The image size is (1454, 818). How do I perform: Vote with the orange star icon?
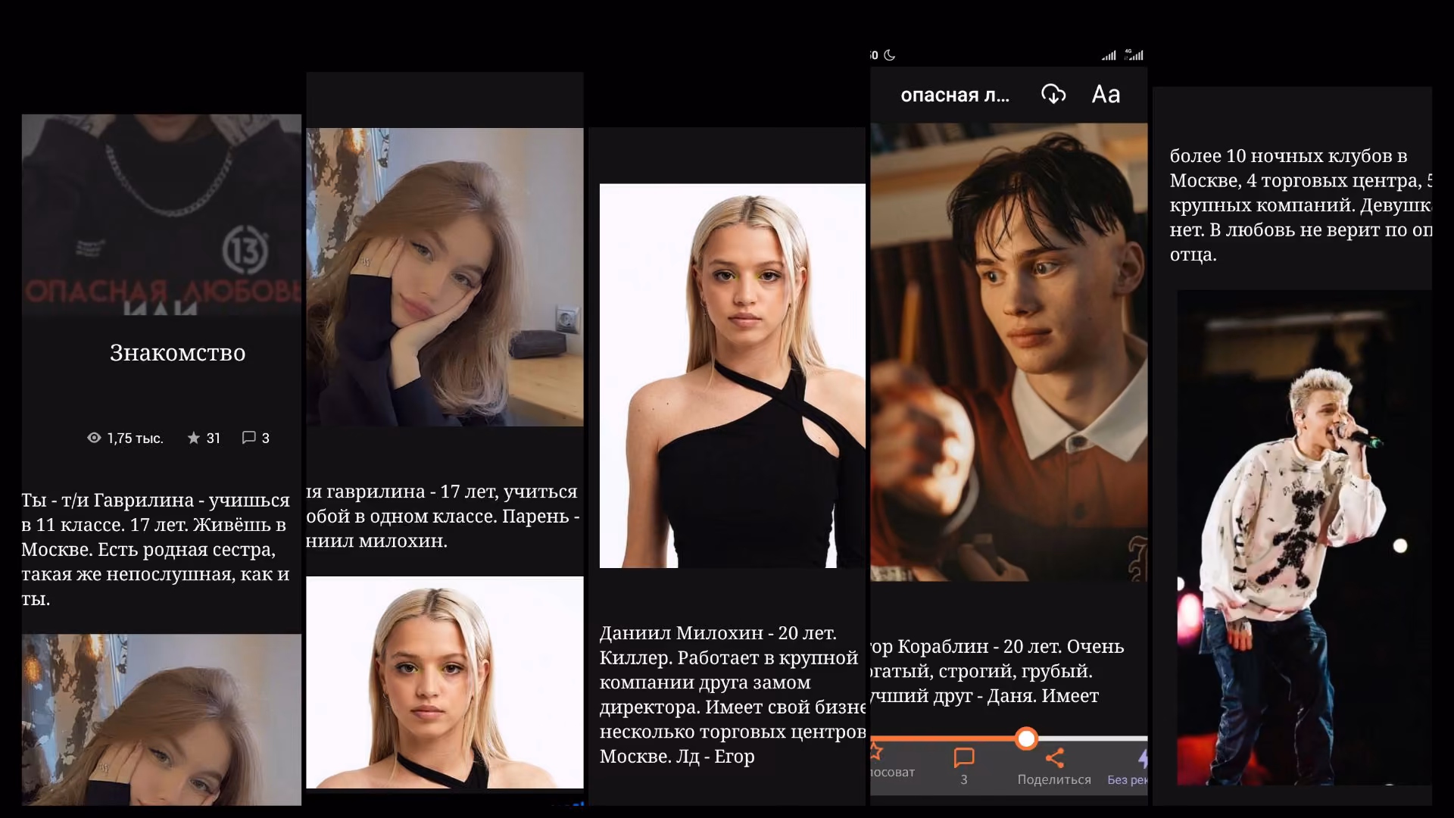pos(876,751)
